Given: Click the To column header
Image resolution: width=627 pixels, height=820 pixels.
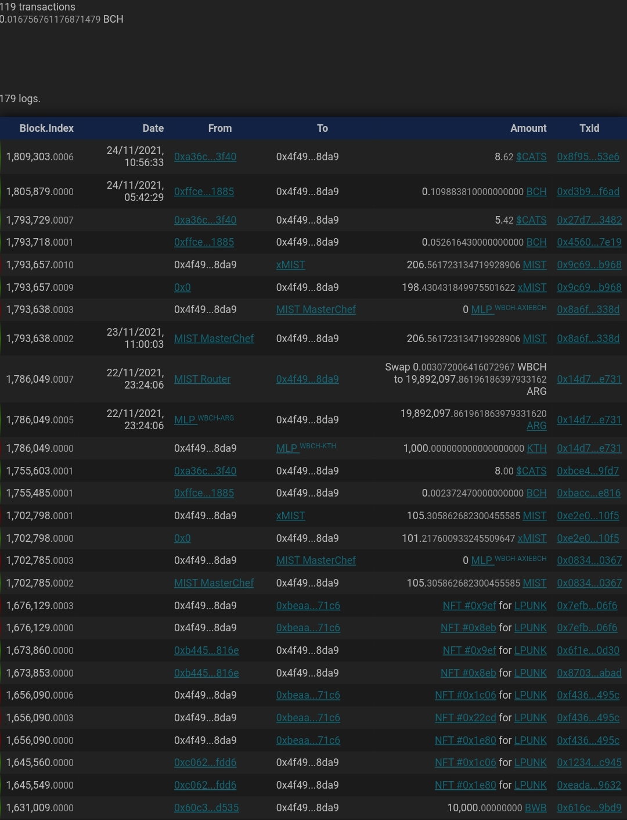Looking at the screenshot, I should tap(322, 128).
